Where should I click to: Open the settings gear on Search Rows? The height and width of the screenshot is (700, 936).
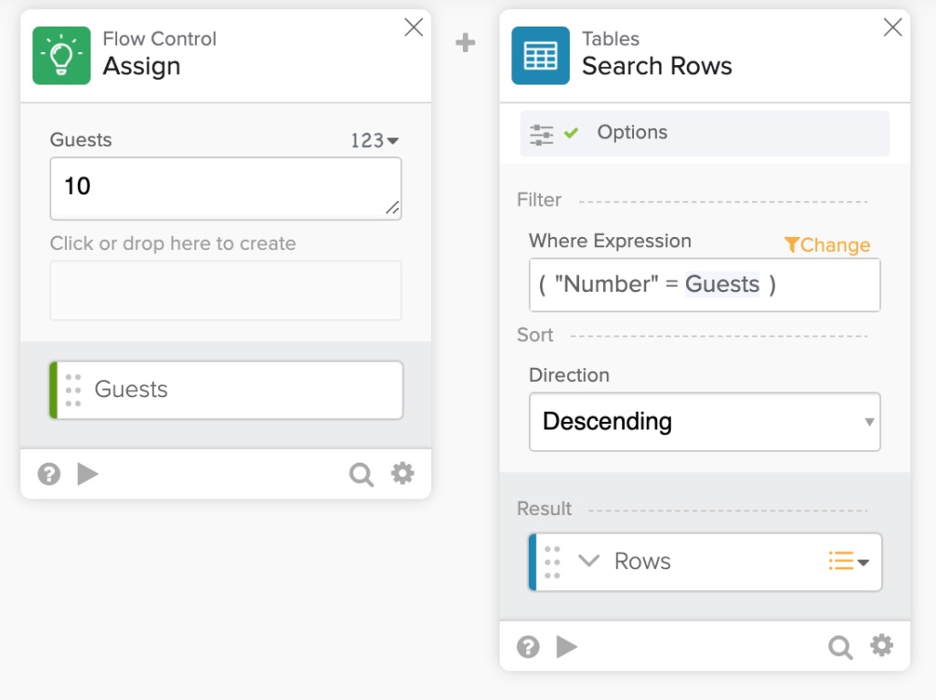click(x=880, y=646)
